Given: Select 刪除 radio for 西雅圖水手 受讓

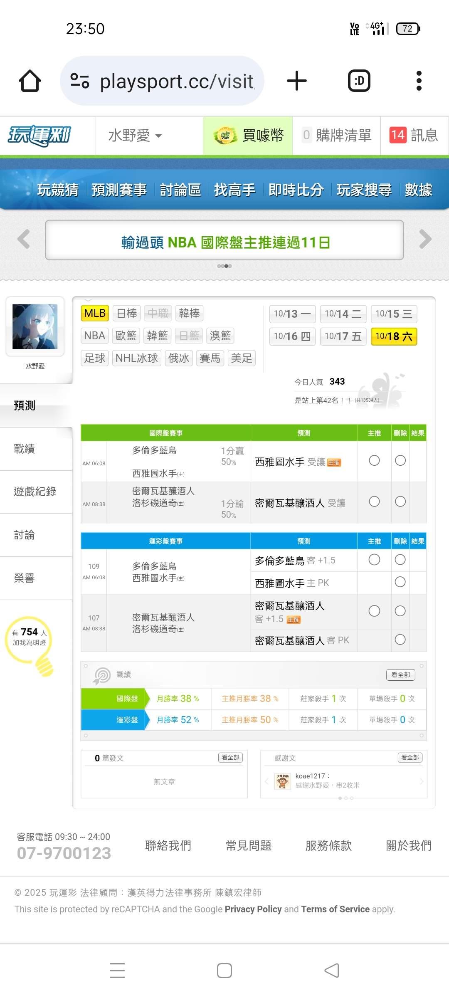Looking at the screenshot, I should [400, 460].
